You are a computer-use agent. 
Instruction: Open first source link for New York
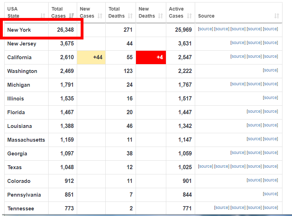pos(205,29)
